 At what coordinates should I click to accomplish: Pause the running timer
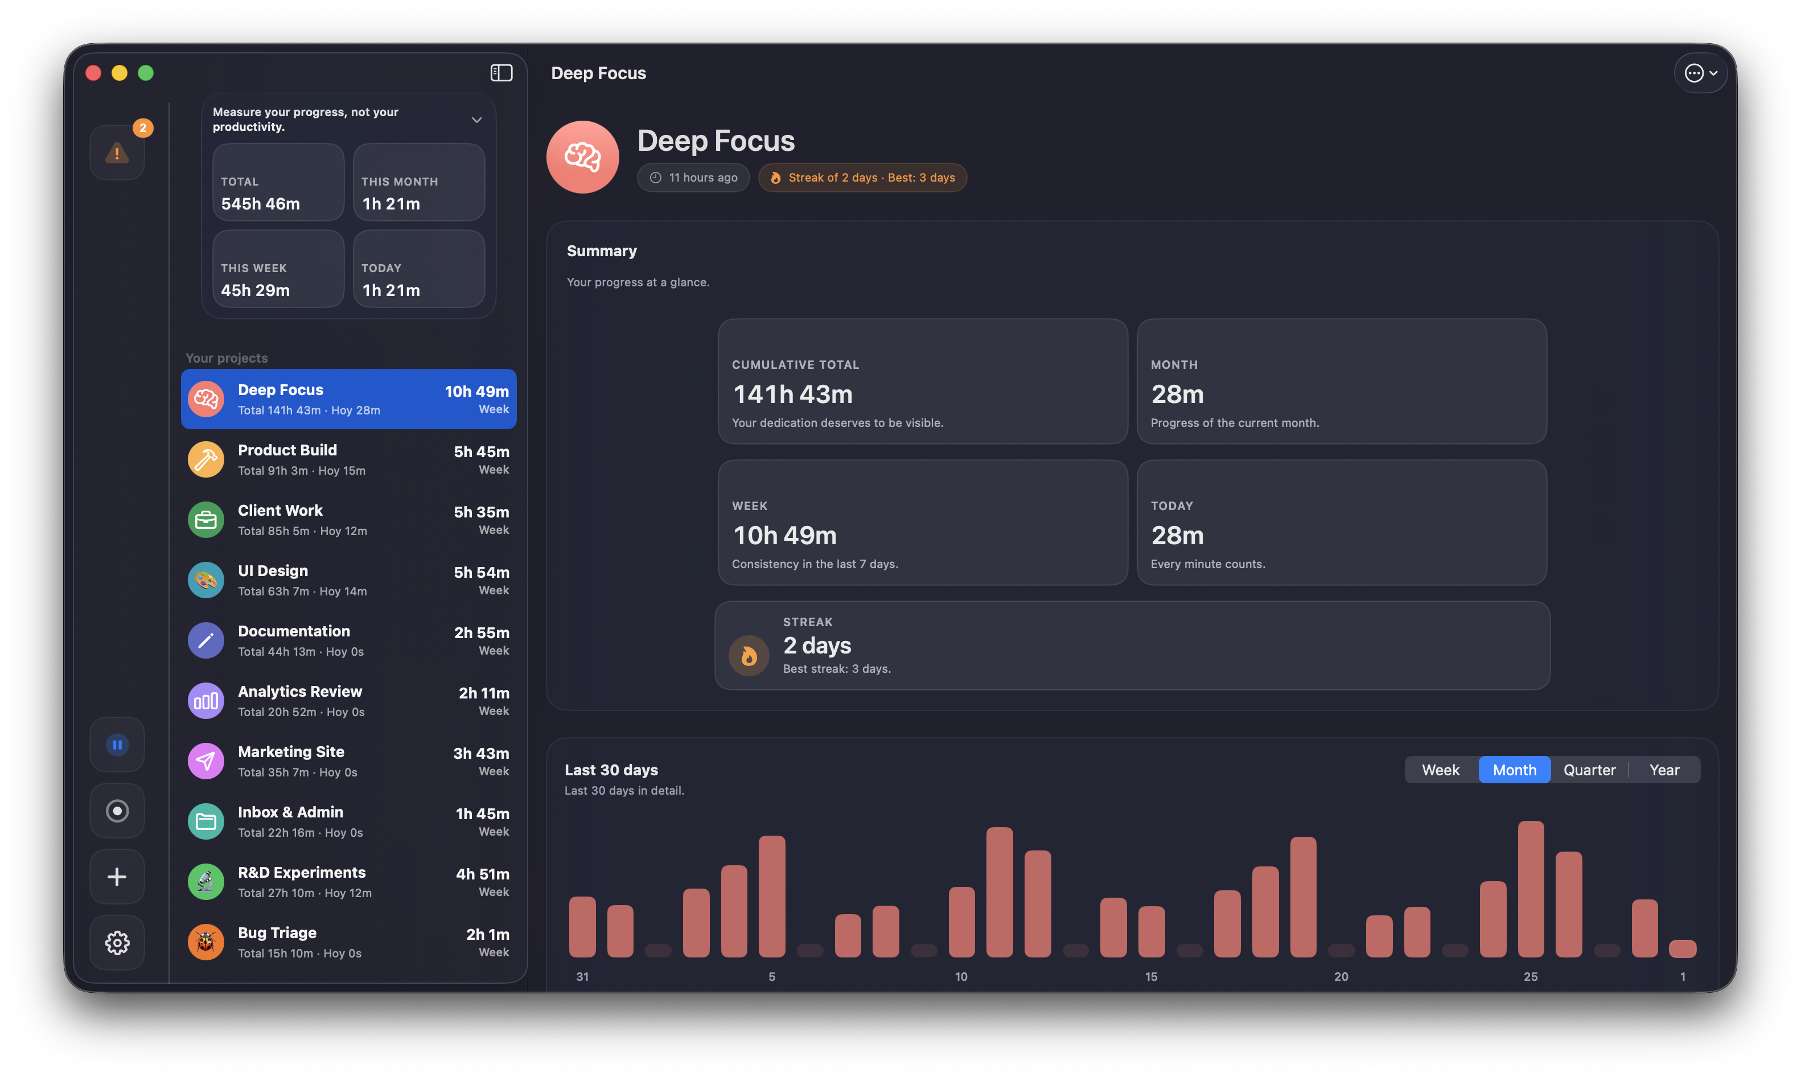pyautogui.click(x=117, y=744)
